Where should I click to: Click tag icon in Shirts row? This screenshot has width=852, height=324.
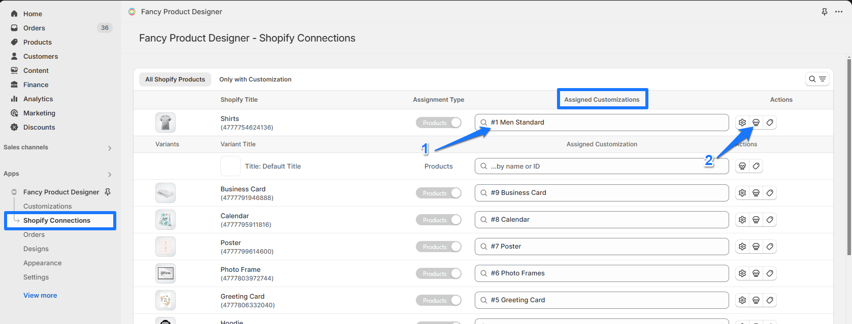coord(770,123)
